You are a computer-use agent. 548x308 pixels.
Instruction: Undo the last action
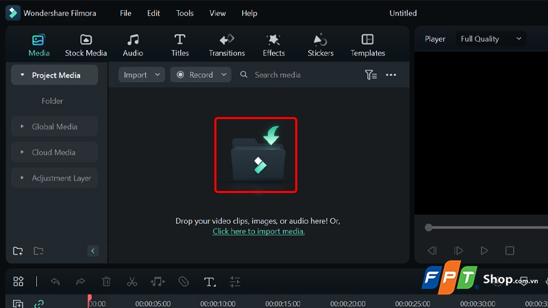pos(55,281)
